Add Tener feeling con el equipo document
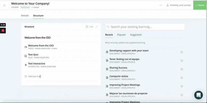Viewport: 207px width, 103px height. point(182,61)
